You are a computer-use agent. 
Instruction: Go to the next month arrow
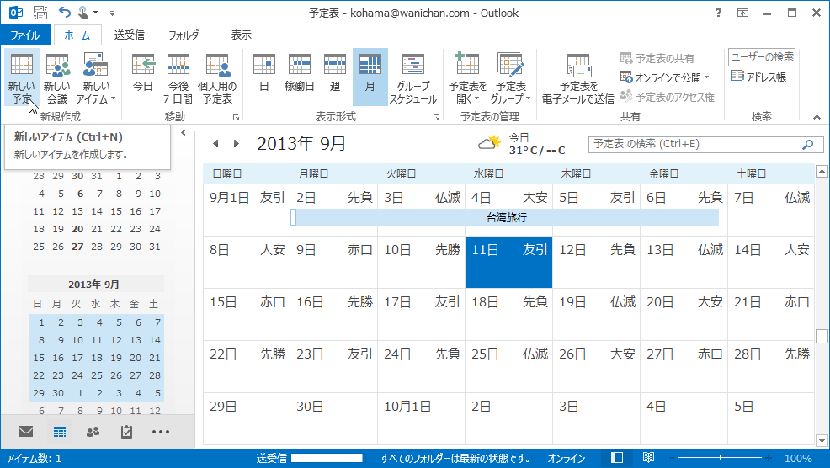click(x=236, y=143)
